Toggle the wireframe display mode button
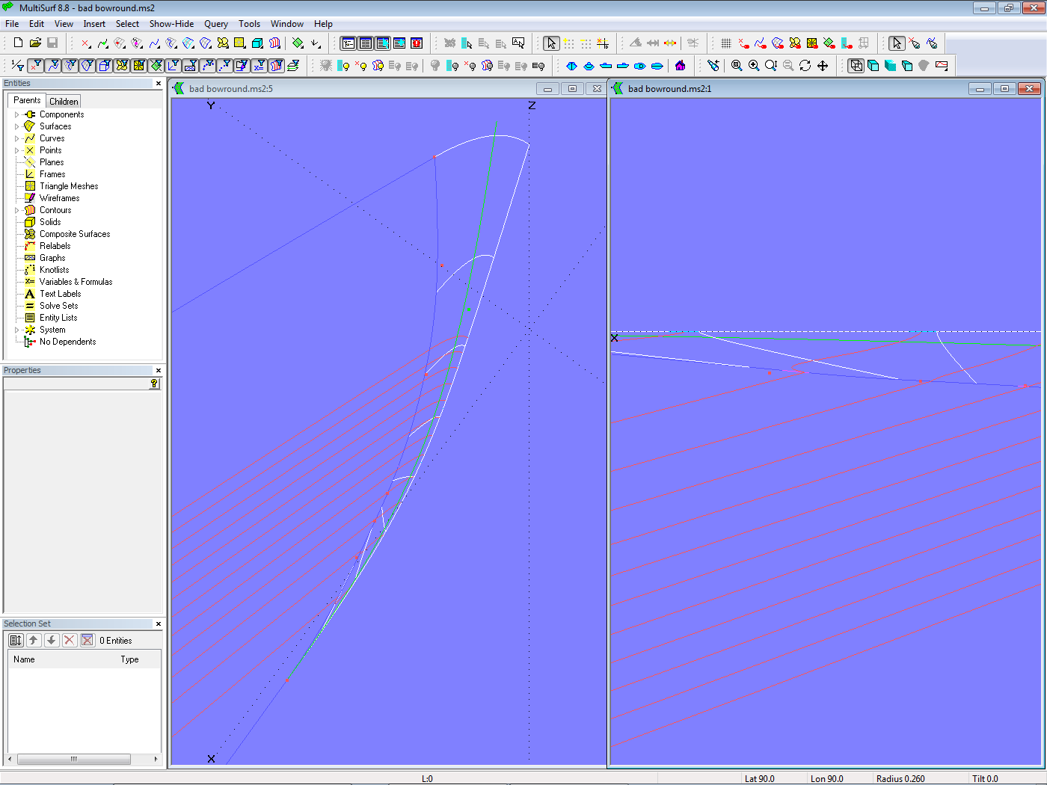 tap(856, 66)
